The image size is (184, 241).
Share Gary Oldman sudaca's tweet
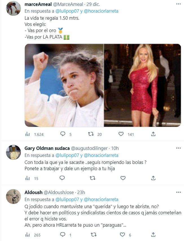pyautogui.click(x=153, y=178)
